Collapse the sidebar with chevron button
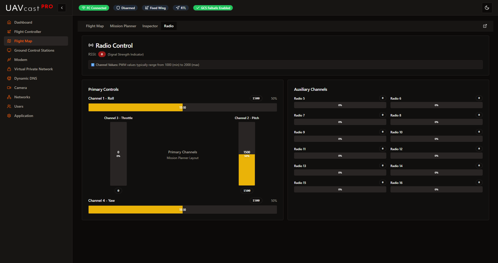Viewport: 498px width, 263px height. [x=62, y=8]
